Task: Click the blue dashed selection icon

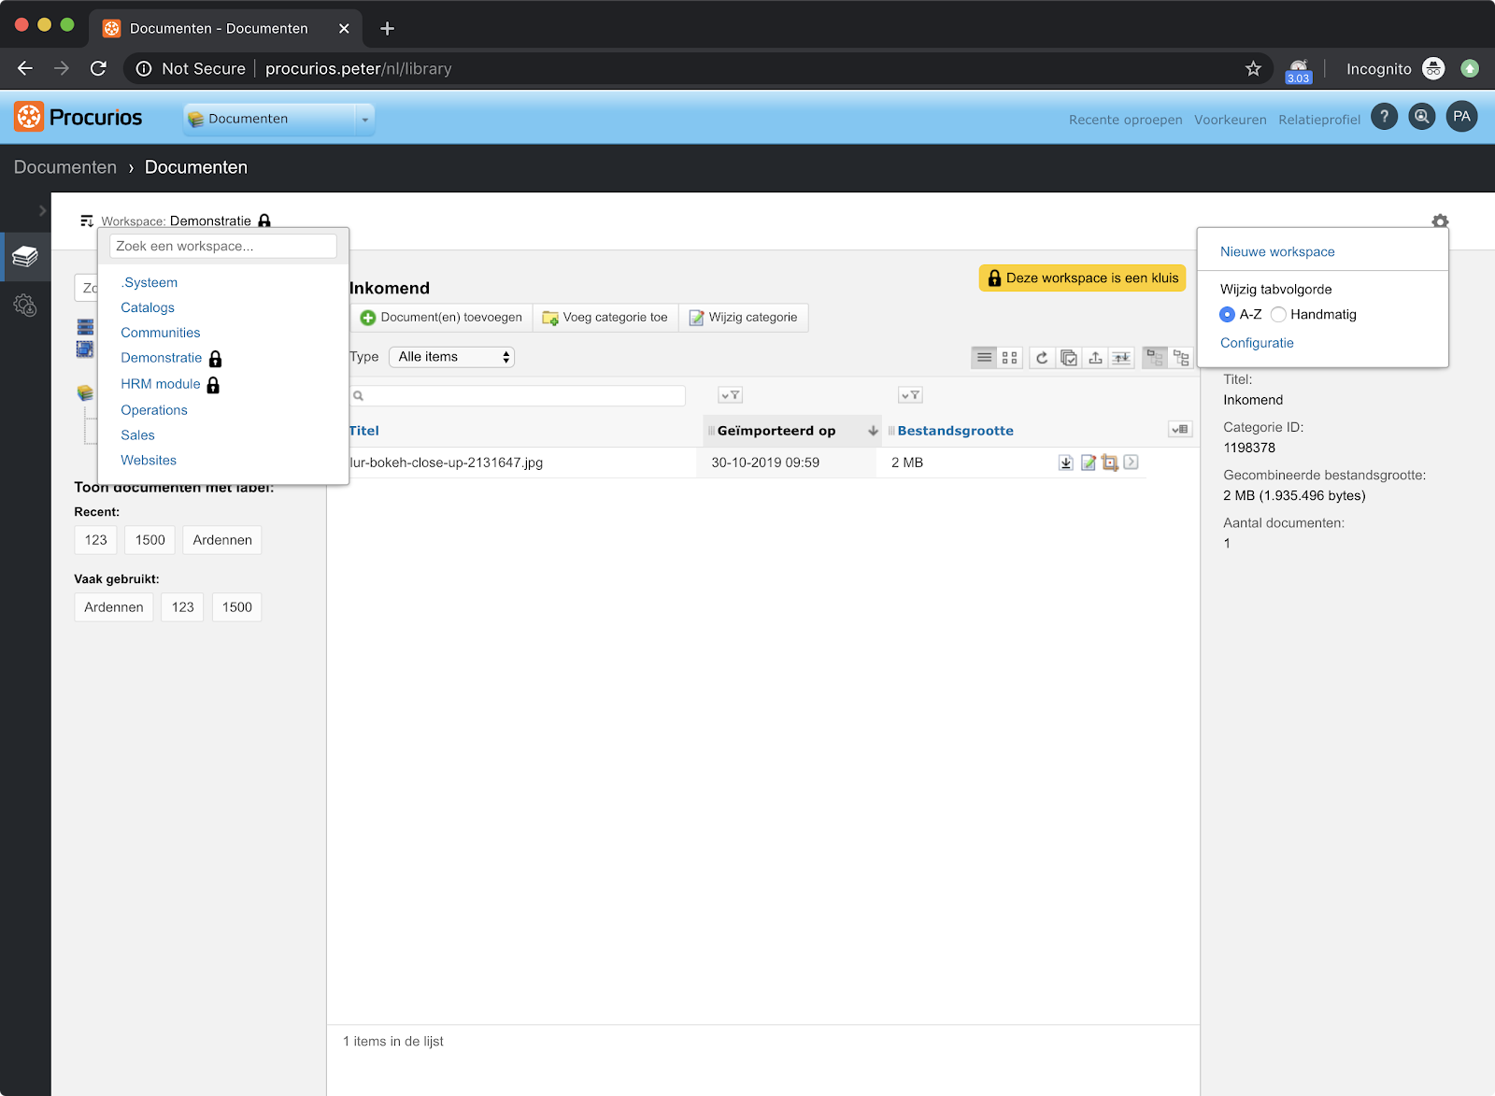Action: point(85,349)
